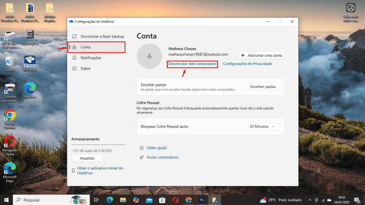
Task: Open the 20 Minutos lock-time dropdown
Action: click(262, 127)
